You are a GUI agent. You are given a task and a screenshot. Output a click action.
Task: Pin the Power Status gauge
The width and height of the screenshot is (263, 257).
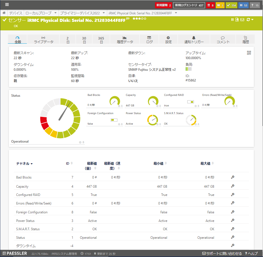click(x=160, y=124)
